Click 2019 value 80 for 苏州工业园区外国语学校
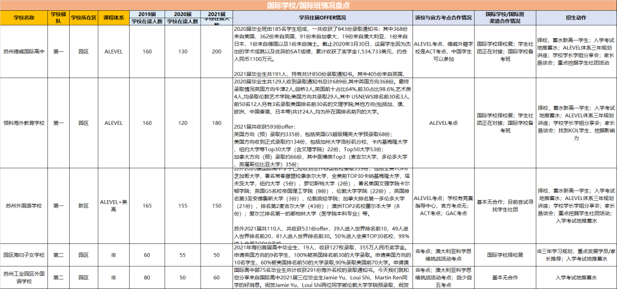 click(x=147, y=278)
